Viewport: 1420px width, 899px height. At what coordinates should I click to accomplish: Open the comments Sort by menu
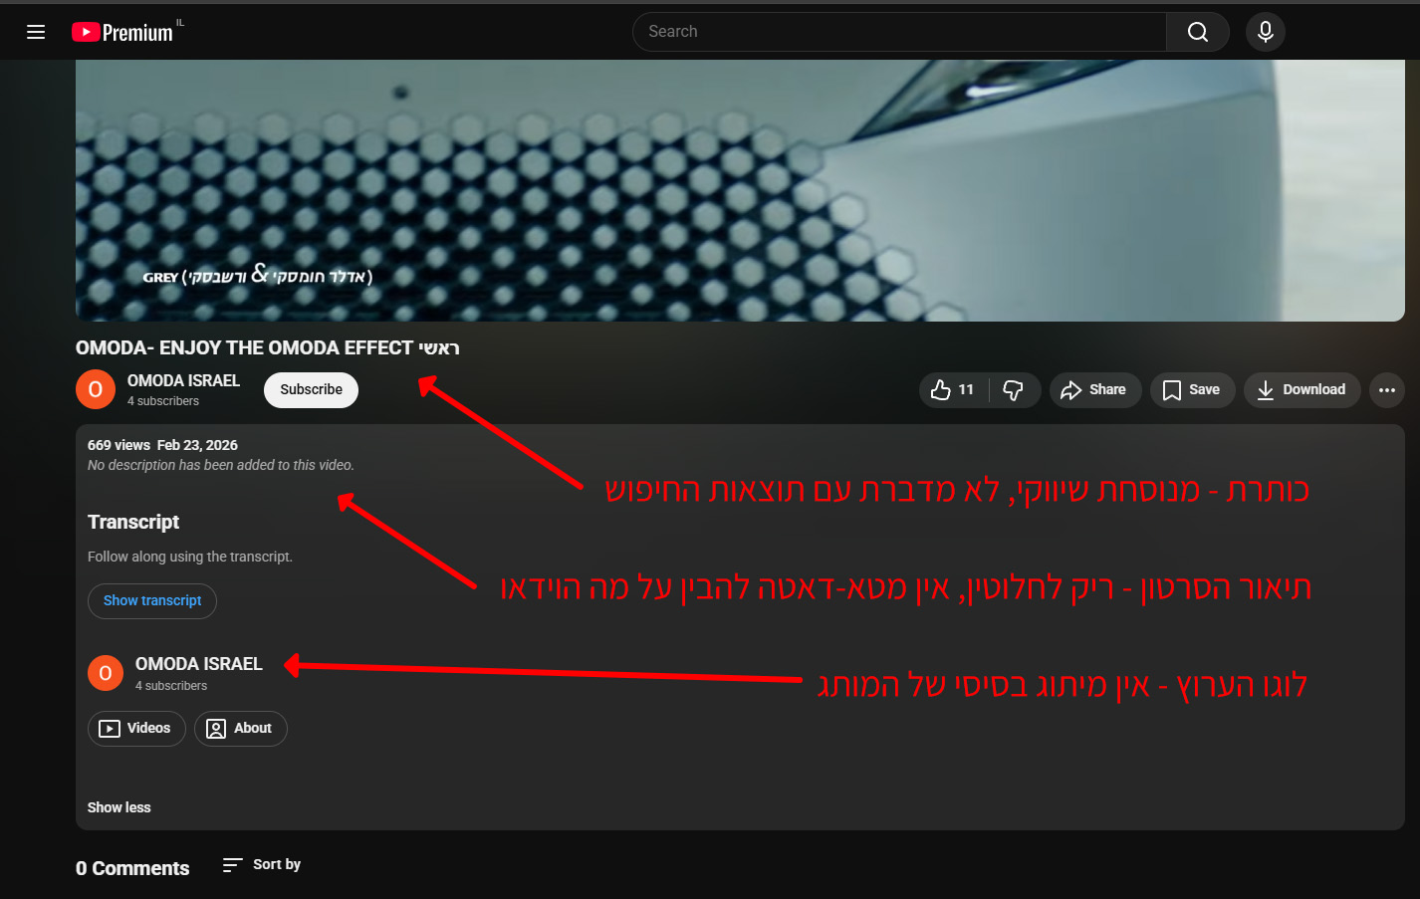[x=262, y=865]
